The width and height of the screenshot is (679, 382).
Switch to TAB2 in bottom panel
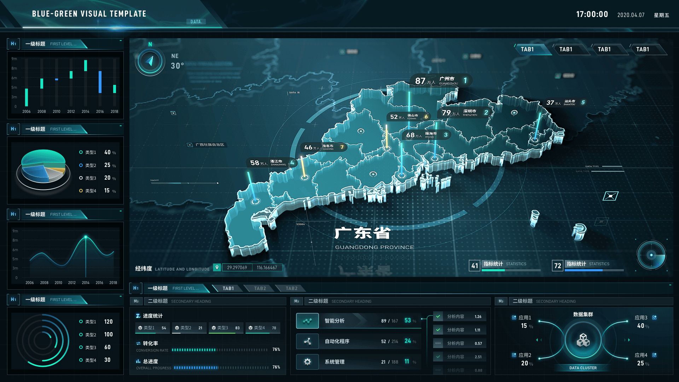(260, 289)
